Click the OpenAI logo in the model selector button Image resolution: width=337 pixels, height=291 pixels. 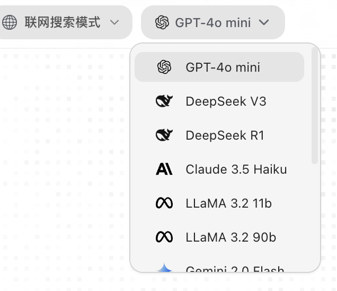[x=162, y=22]
